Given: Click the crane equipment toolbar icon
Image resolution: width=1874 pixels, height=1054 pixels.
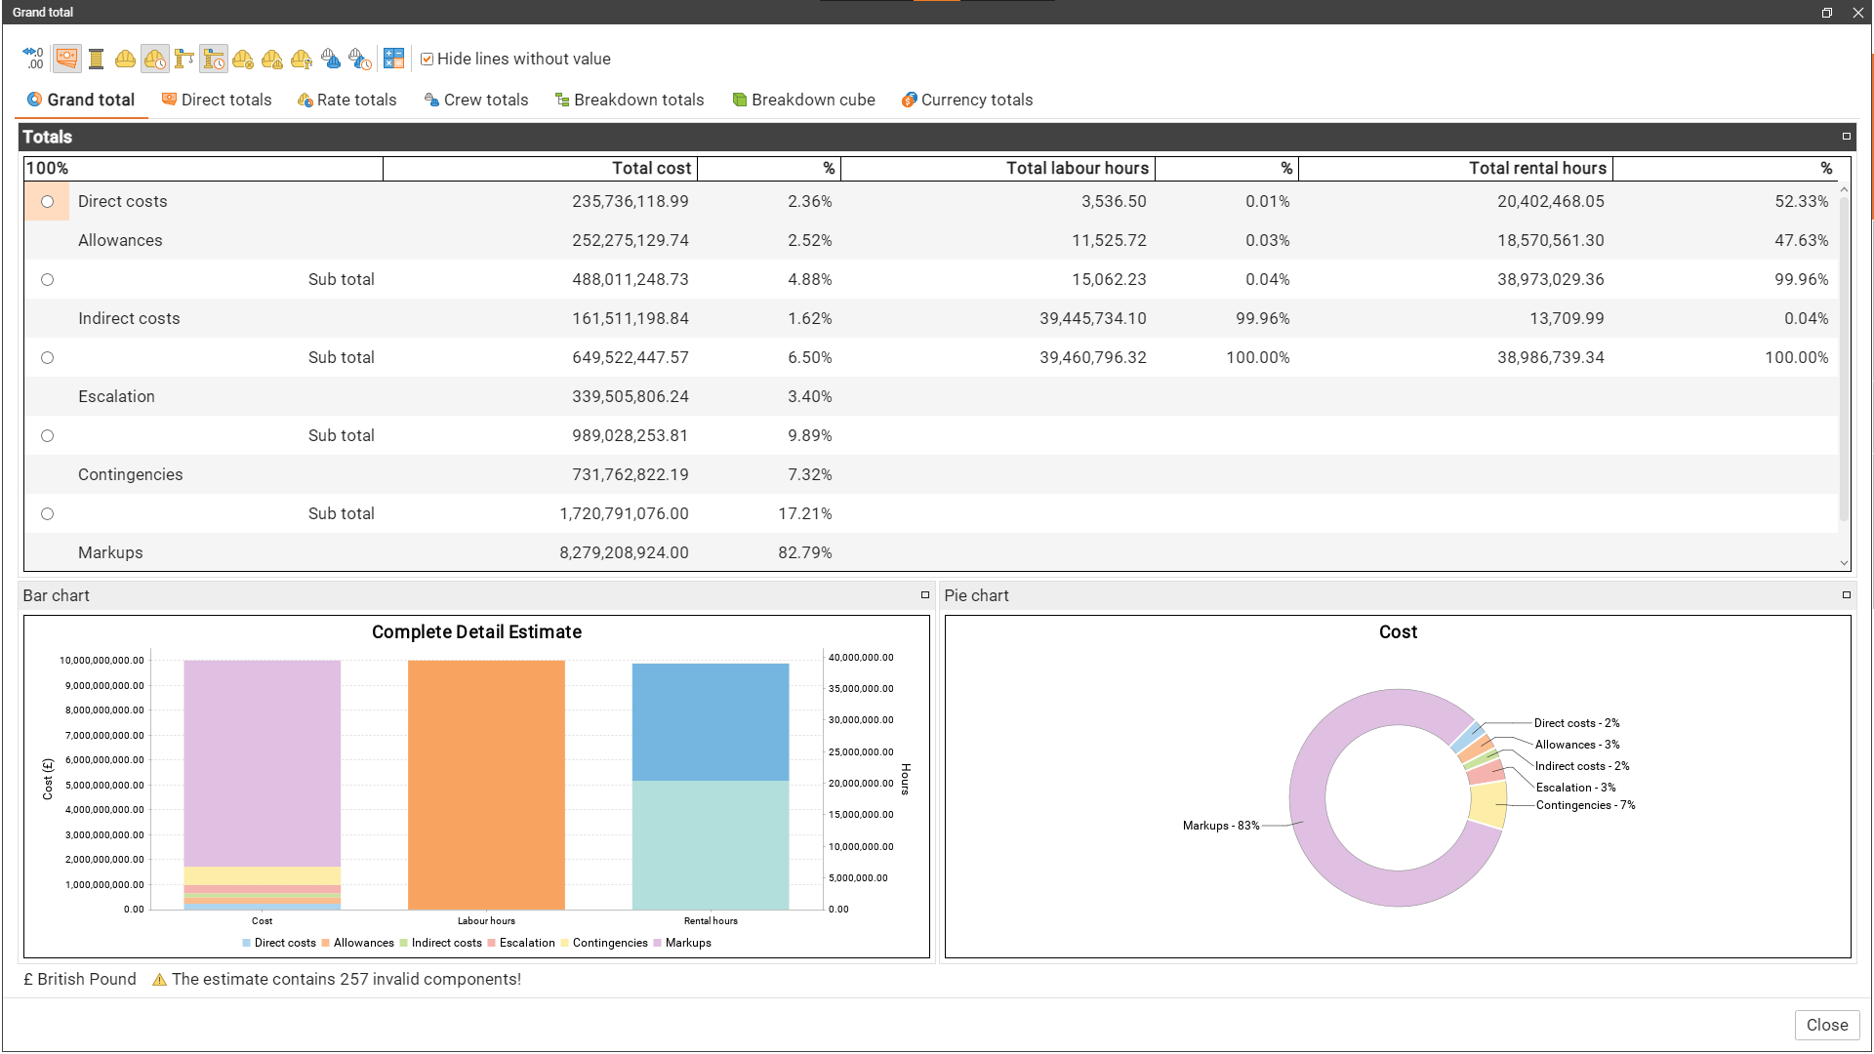Looking at the screenshot, I should 183,59.
